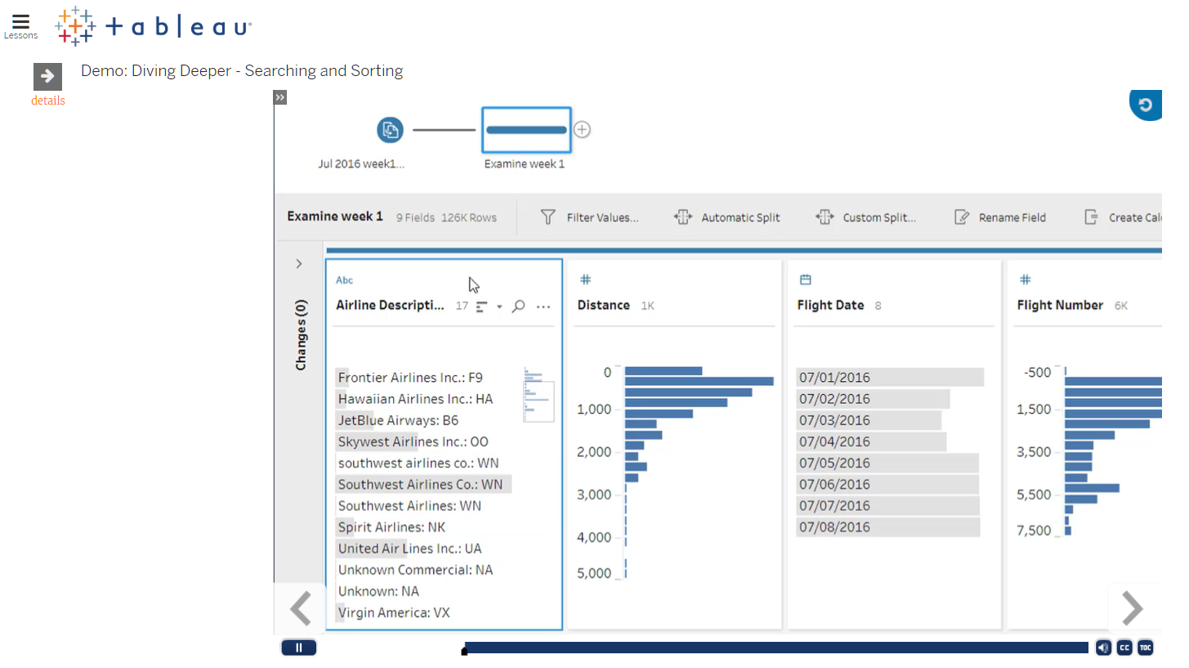Click Rename Field button
1189x668 pixels.
click(1000, 217)
